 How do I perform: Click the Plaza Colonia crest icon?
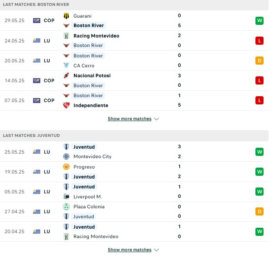[66, 206]
